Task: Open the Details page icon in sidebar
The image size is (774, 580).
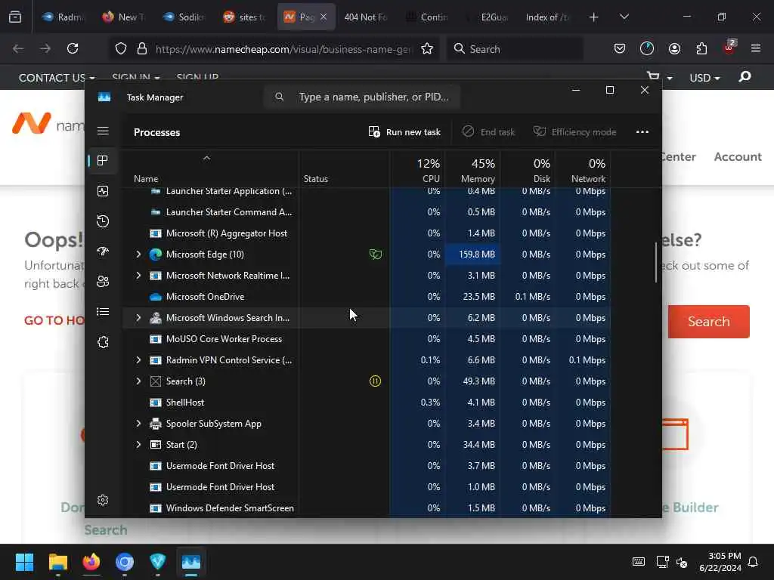Action: pos(103,311)
